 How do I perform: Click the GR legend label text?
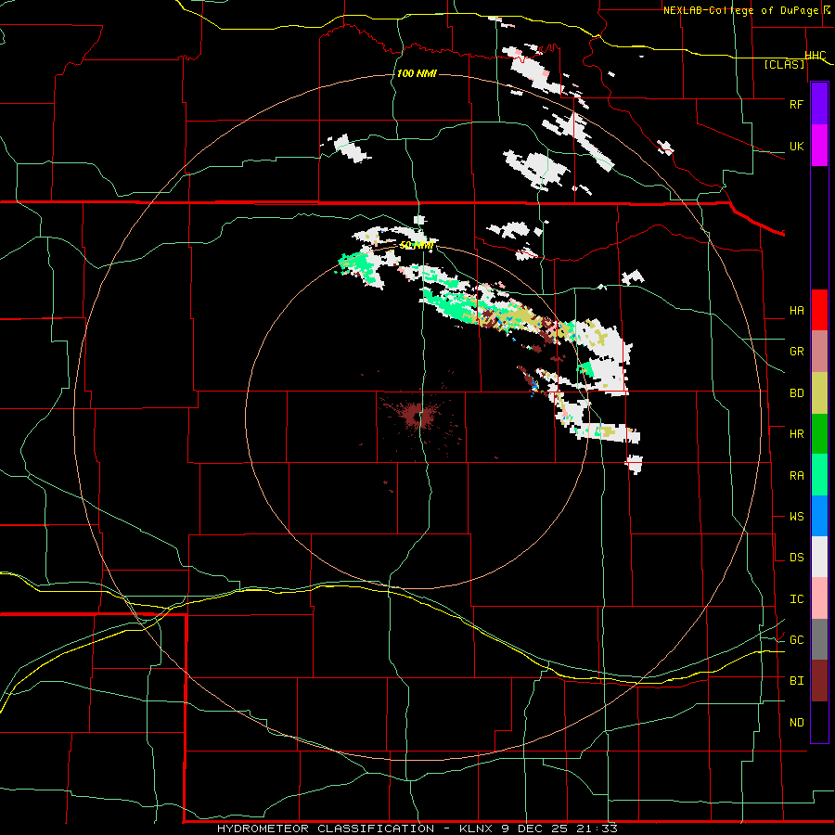tap(796, 352)
